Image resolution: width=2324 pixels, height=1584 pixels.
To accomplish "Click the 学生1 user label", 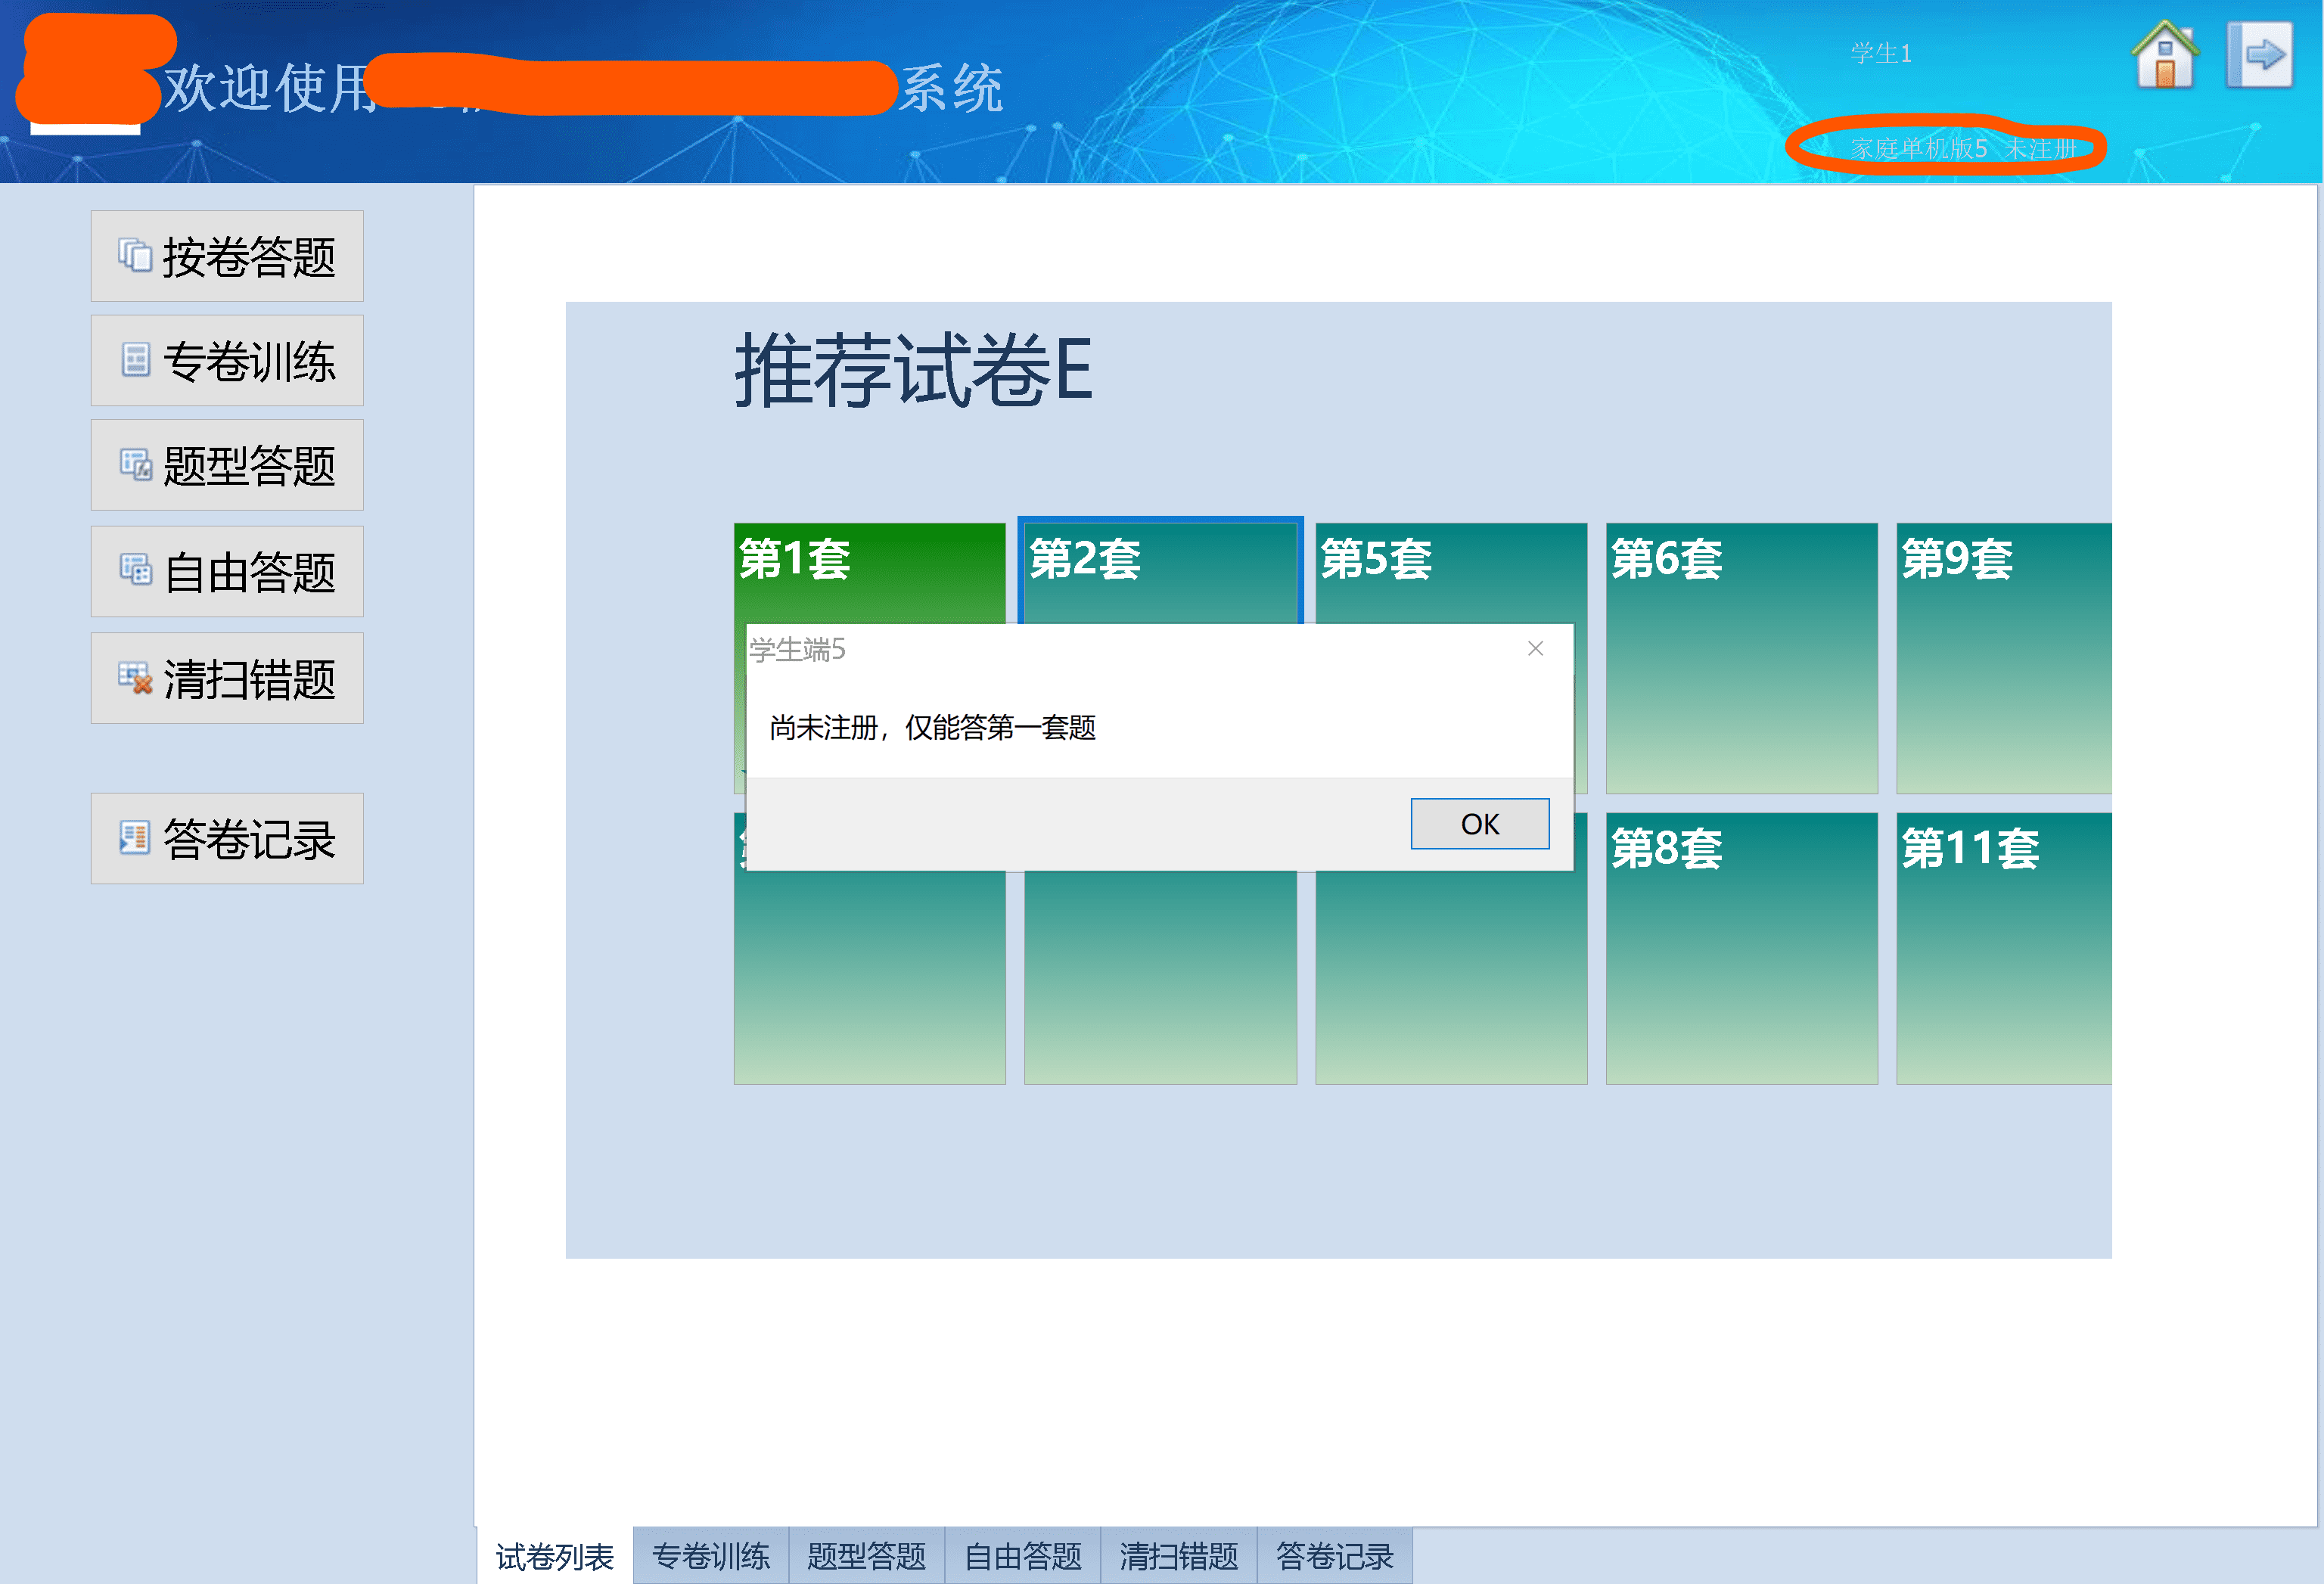I will pos(1881,53).
